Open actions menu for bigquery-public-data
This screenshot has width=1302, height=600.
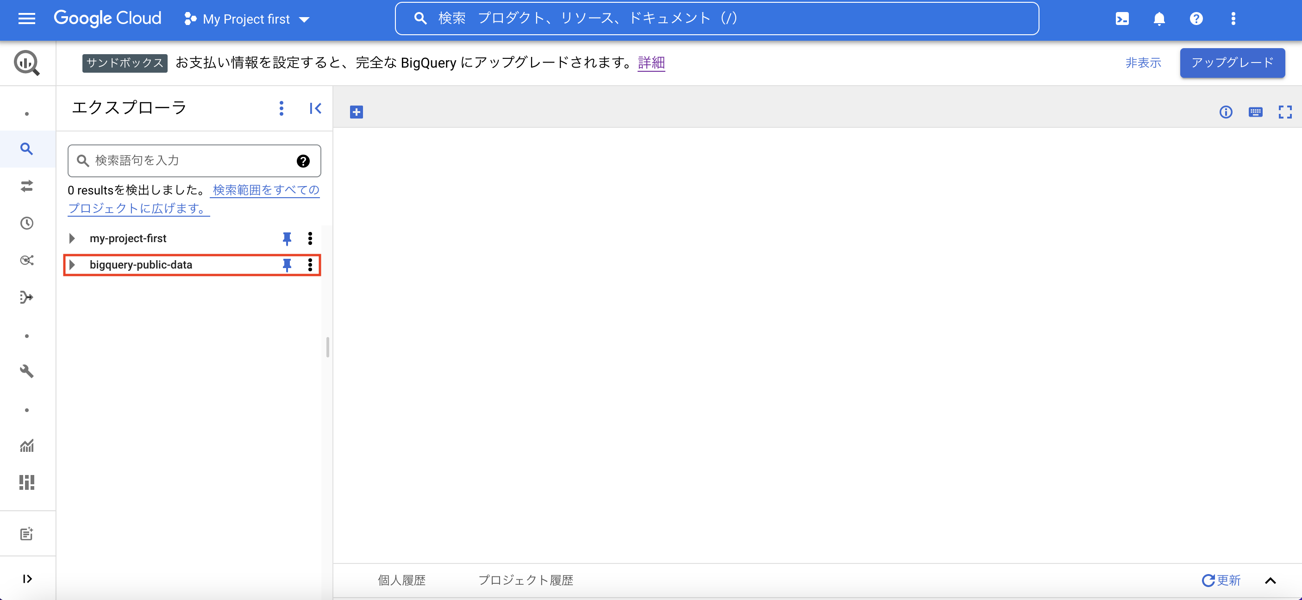(x=310, y=264)
